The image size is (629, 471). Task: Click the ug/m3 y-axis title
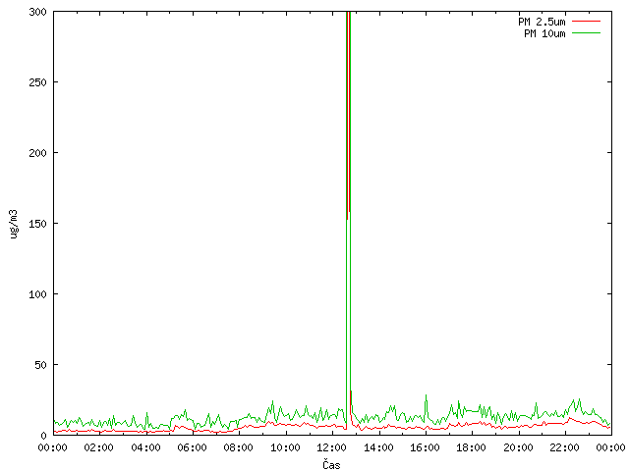point(14,224)
